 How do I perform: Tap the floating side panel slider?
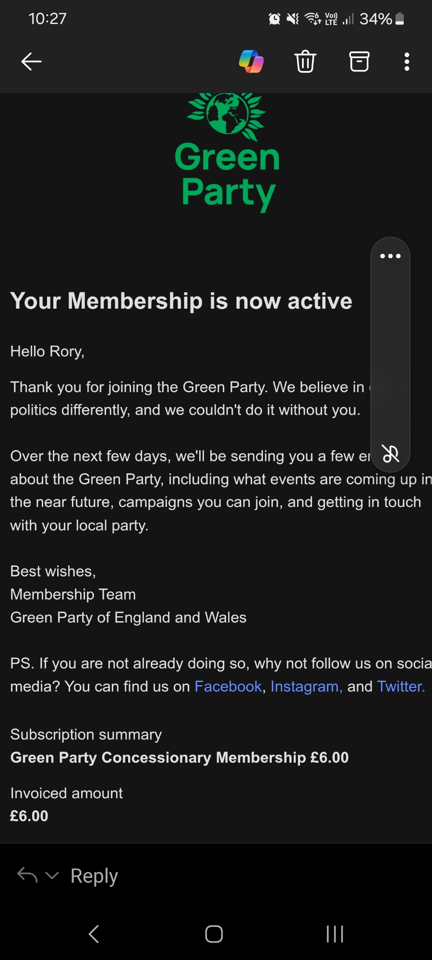pyautogui.click(x=390, y=355)
